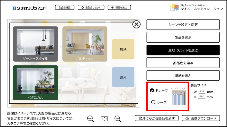The height and width of the screenshot is (127, 227).
Task: Close the fabric selection popup
Action: 136,24
